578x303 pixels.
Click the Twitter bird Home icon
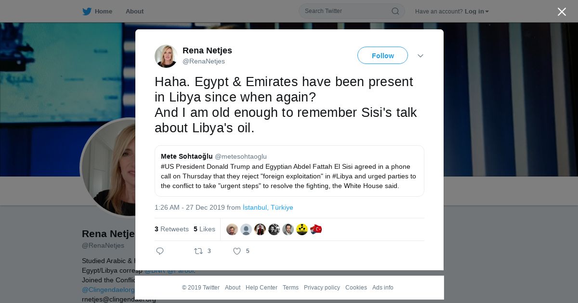[x=87, y=12]
